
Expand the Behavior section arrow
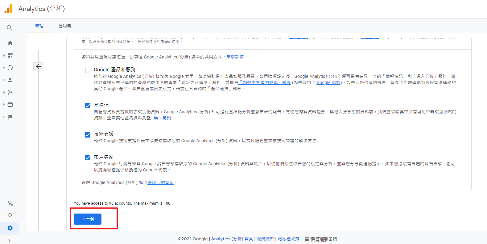(4, 105)
